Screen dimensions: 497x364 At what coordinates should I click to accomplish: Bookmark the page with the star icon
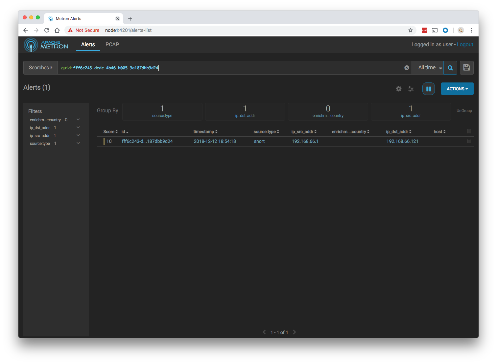[410, 30]
